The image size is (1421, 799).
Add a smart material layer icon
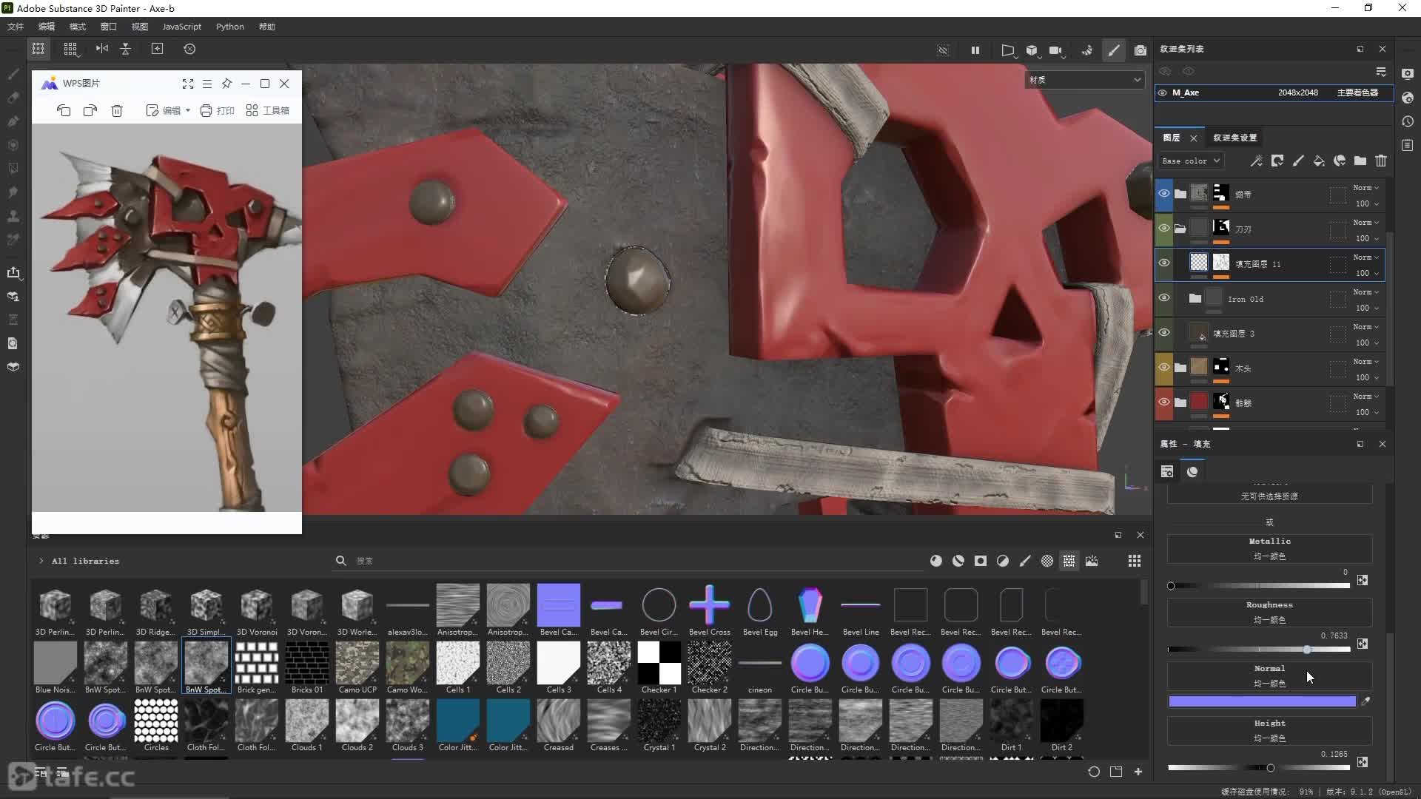click(x=1340, y=161)
